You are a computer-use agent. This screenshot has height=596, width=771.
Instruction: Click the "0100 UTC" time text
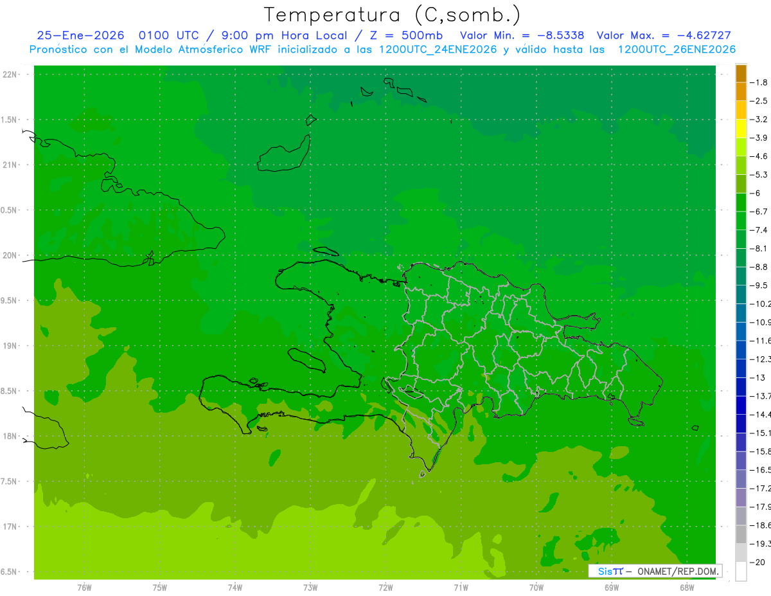170,36
